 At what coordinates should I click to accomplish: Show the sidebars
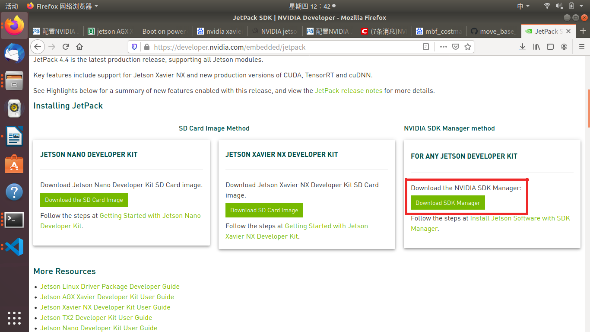pyautogui.click(x=550, y=47)
